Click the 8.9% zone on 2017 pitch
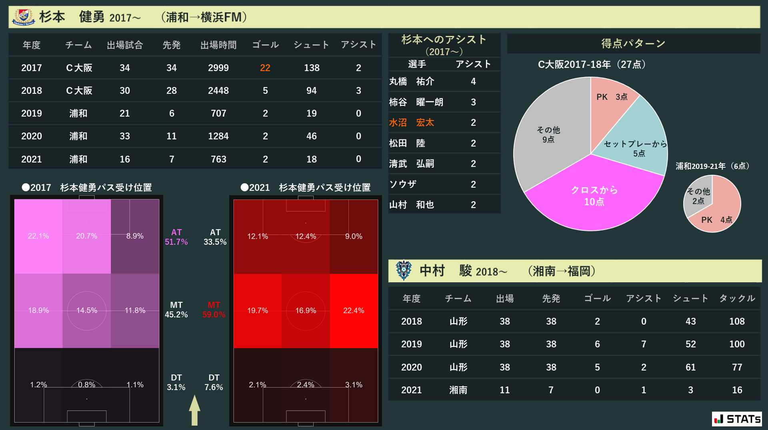 [x=135, y=236]
